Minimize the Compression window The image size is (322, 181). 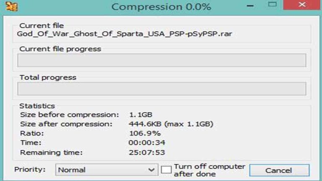point(250,6)
